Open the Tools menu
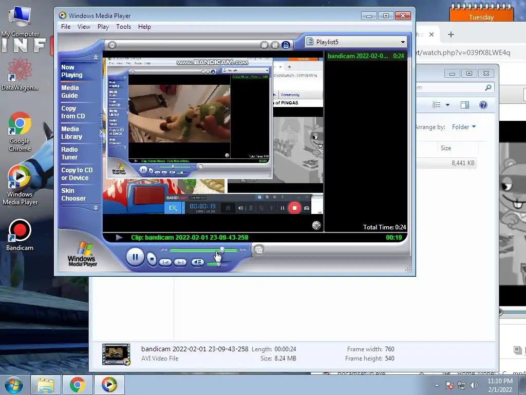This screenshot has height=395, width=526. tap(123, 27)
